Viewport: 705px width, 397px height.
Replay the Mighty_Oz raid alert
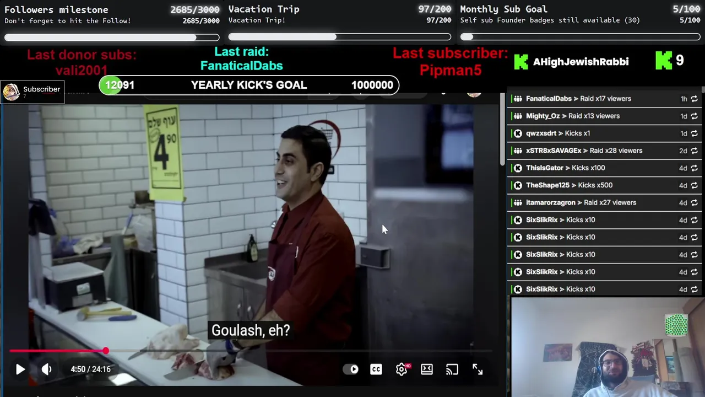(x=694, y=116)
